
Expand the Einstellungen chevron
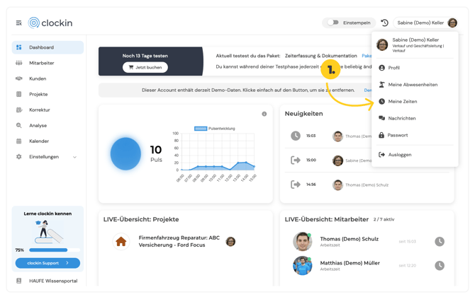point(75,157)
